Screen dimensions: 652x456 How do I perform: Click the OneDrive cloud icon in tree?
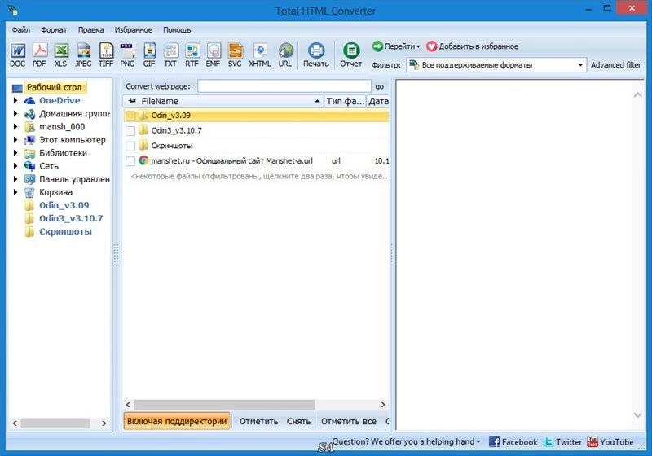29,100
